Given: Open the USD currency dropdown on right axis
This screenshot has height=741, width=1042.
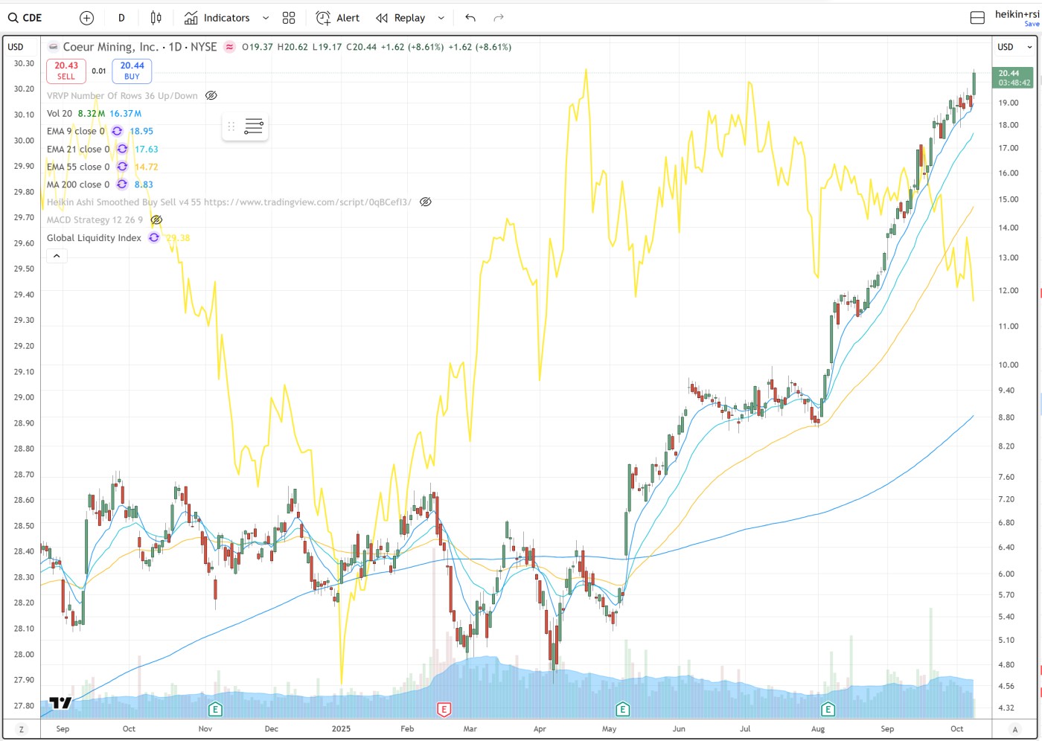Looking at the screenshot, I should click(x=1015, y=47).
